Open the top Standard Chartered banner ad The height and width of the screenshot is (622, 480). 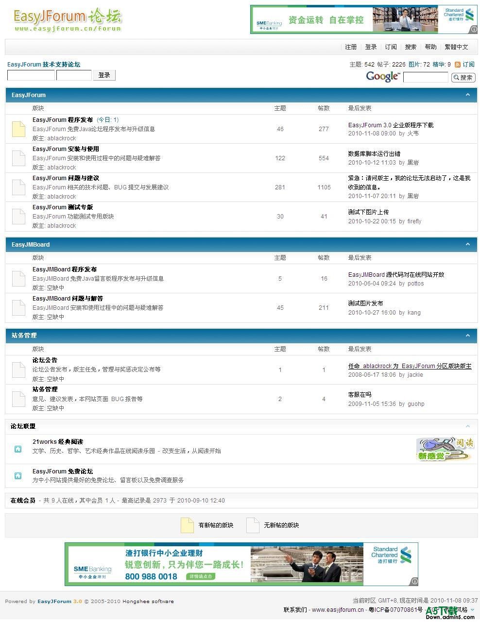pyautogui.click(x=364, y=19)
